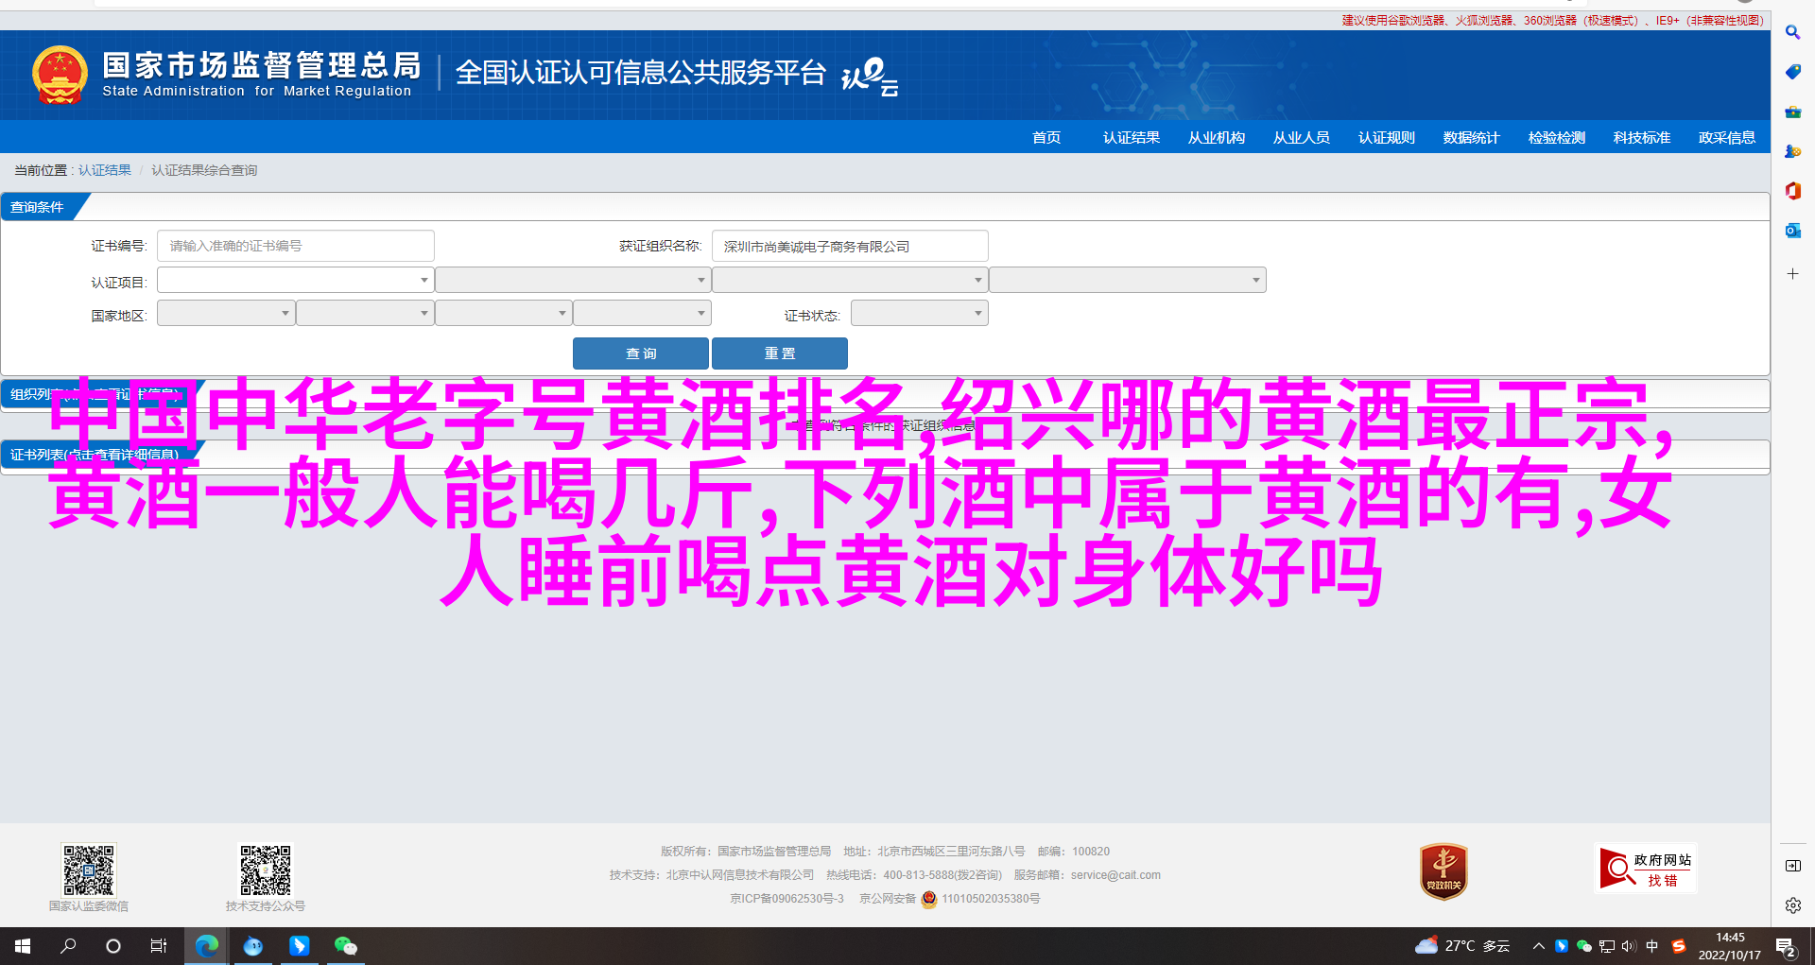The height and width of the screenshot is (965, 1815).
Task: Open the first 国家地区 dropdown
Action: click(226, 314)
